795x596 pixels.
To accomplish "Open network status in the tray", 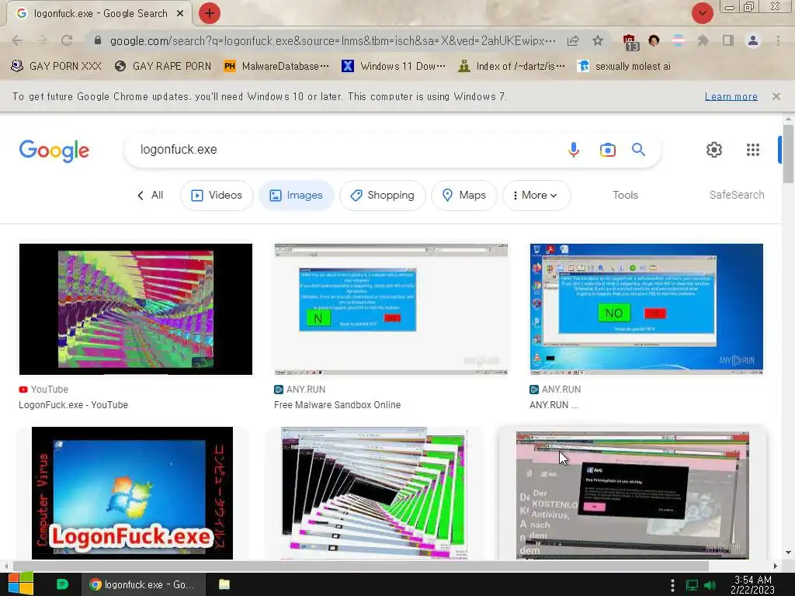I will pyautogui.click(x=692, y=585).
